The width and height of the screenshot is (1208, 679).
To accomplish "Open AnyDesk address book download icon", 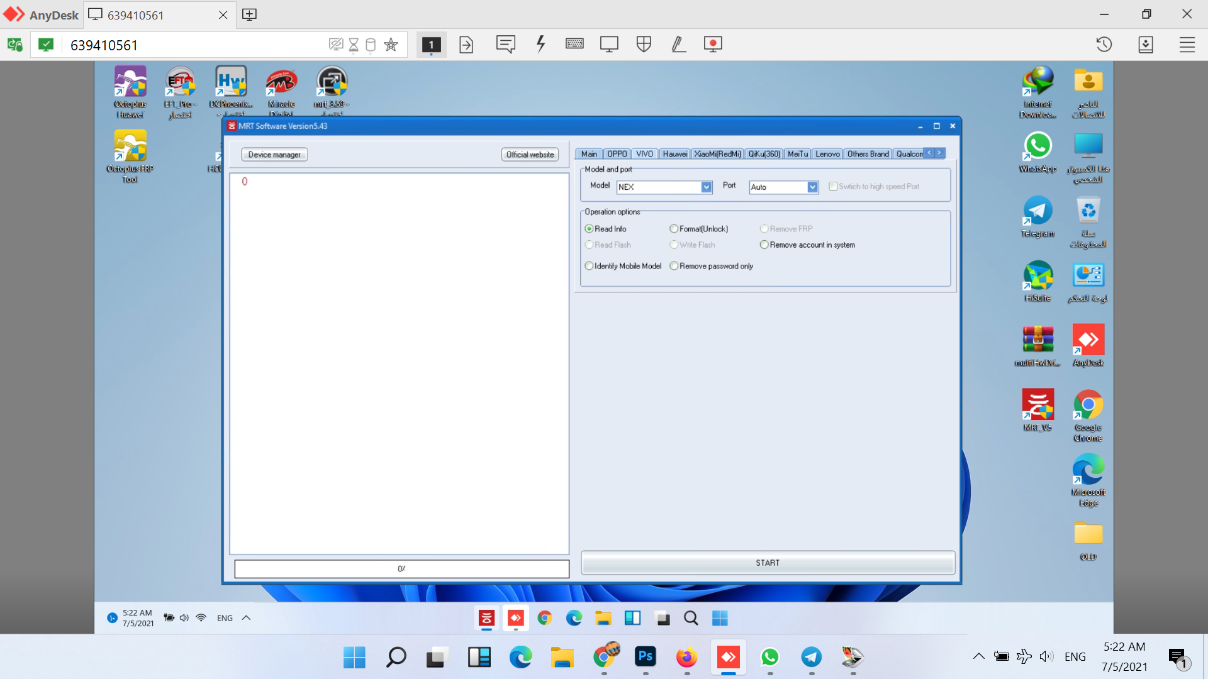I will pos(1146,45).
